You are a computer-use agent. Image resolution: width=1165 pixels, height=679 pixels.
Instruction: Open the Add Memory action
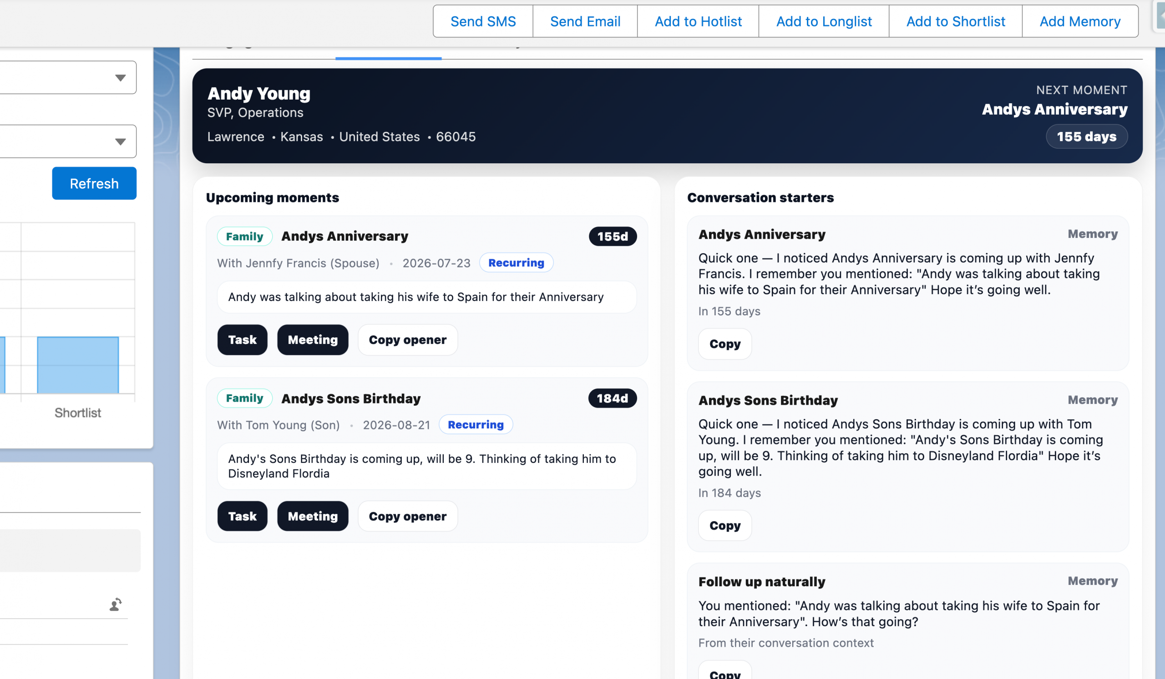pyautogui.click(x=1079, y=21)
